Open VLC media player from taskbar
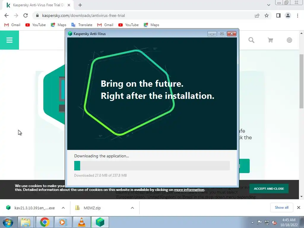This screenshot has height=228, width=304. pos(82,222)
